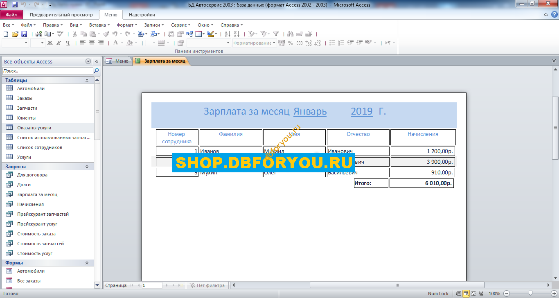This screenshot has height=298, width=559.
Task: Open the font name combo box
Action: [15, 43]
